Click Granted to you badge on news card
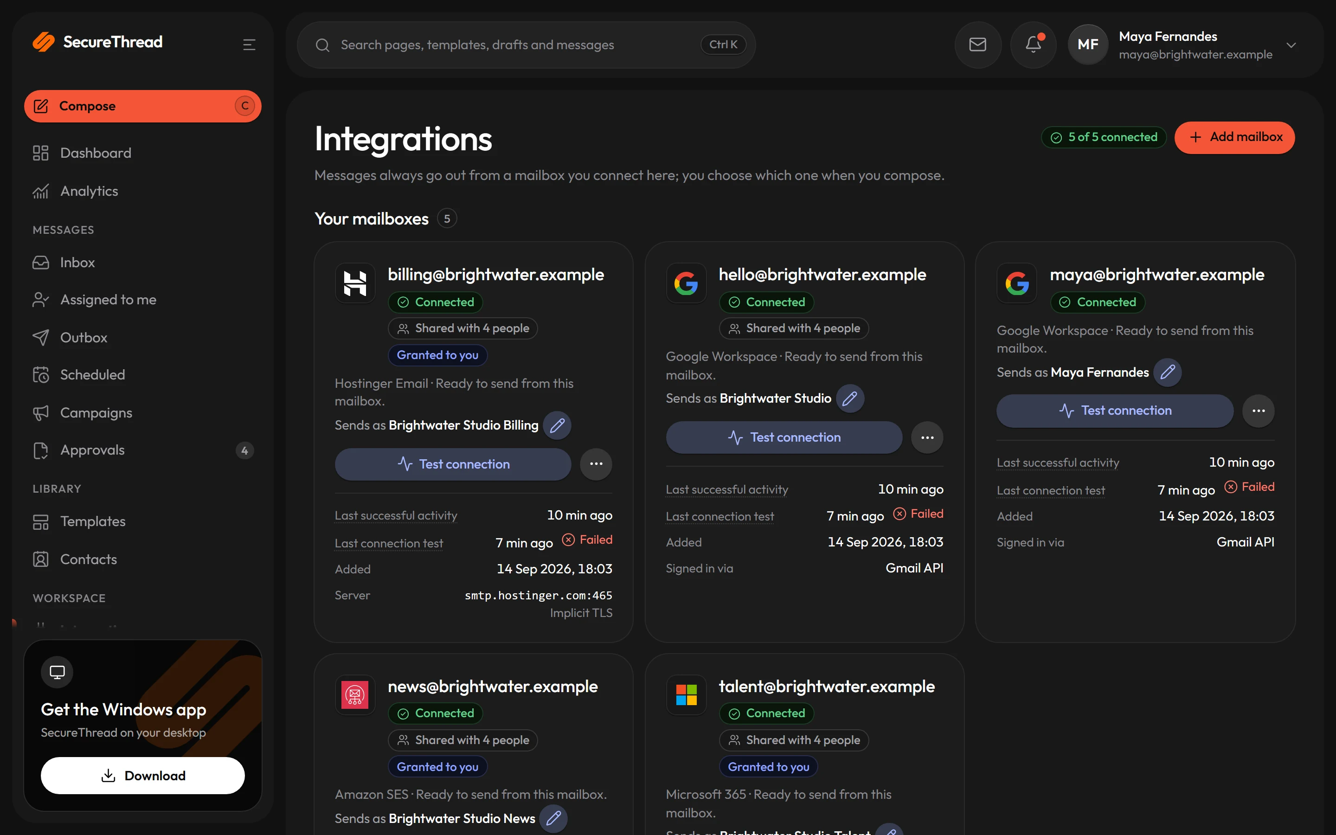This screenshot has width=1336, height=835. coord(437,766)
